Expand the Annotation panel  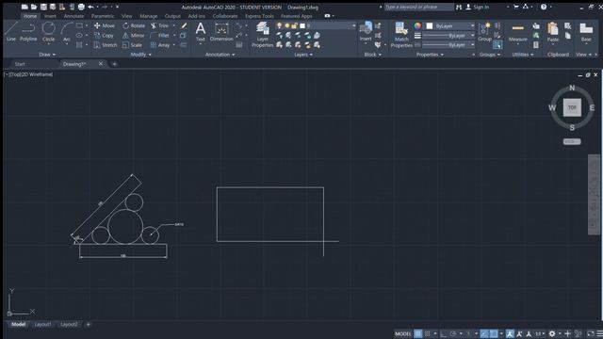pyautogui.click(x=220, y=55)
